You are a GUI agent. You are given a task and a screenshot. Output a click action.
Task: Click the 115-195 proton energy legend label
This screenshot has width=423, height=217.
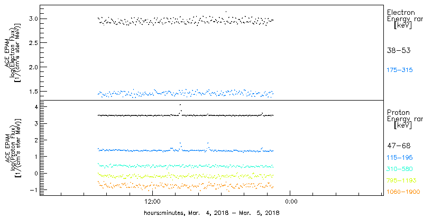point(400,158)
